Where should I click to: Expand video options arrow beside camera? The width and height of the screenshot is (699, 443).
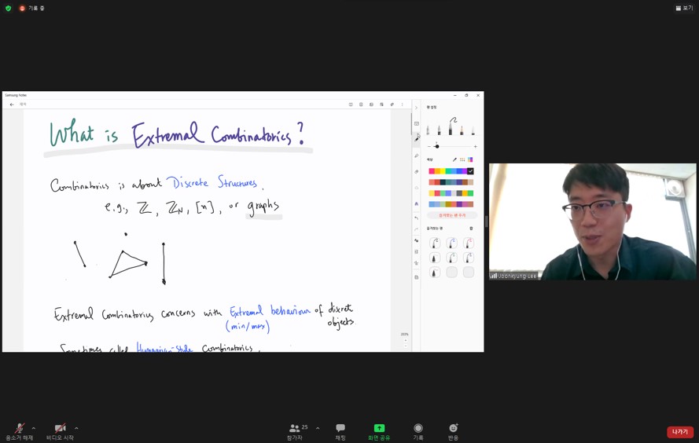click(76, 428)
